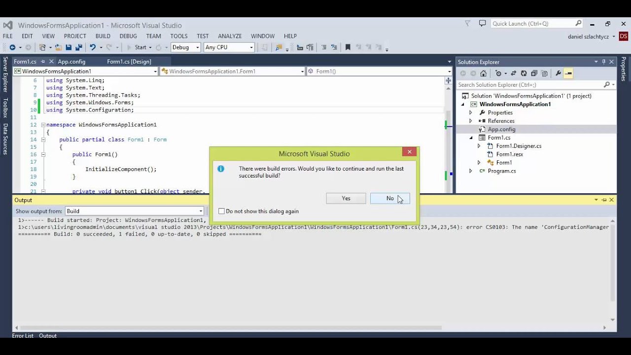Sync with Active Document in Solution Explorer

coord(513,73)
